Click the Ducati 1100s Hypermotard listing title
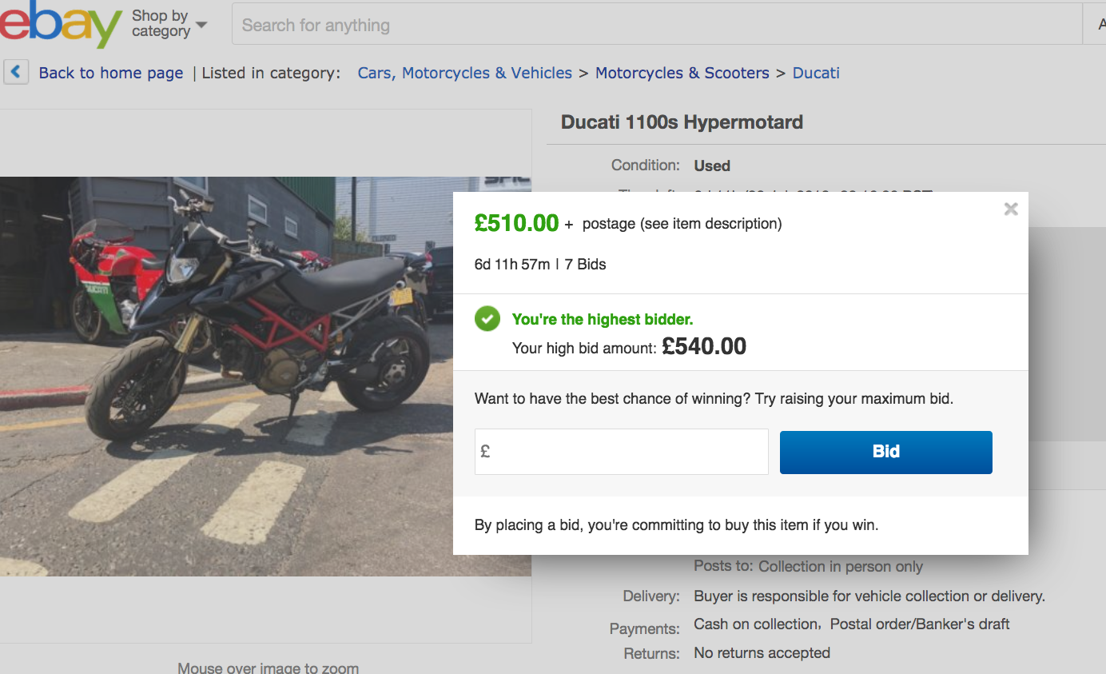The height and width of the screenshot is (674, 1106). click(x=682, y=122)
